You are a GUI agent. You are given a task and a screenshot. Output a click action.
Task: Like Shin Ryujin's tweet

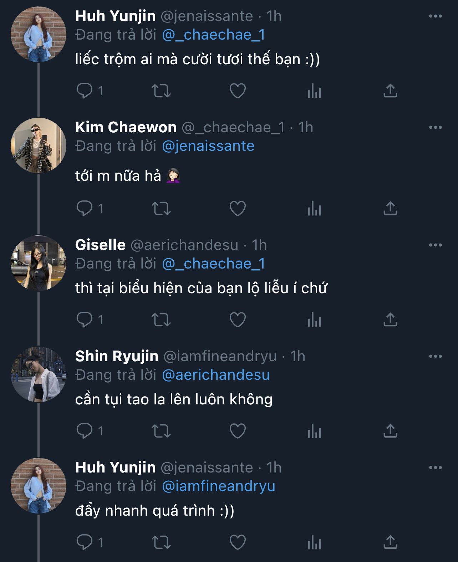(238, 431)
